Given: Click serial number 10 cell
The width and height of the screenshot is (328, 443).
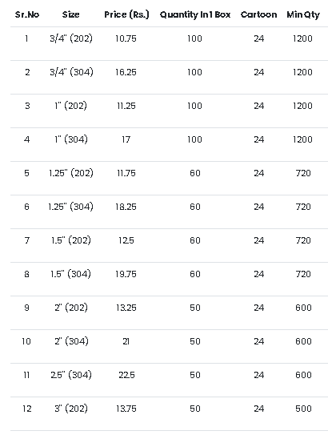Looking at the screenshot, I should (x=26, y=341).
